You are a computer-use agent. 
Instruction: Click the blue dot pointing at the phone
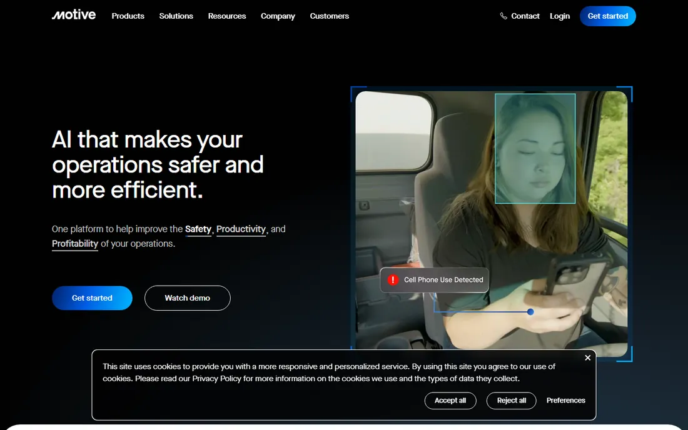click(530, 312)
